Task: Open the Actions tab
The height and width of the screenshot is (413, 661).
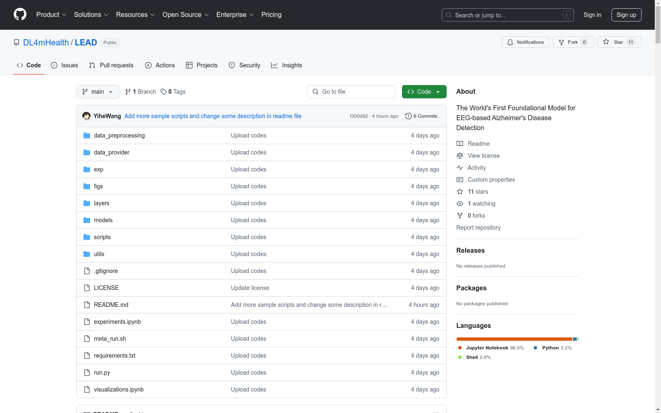Action: pos(160,65)
